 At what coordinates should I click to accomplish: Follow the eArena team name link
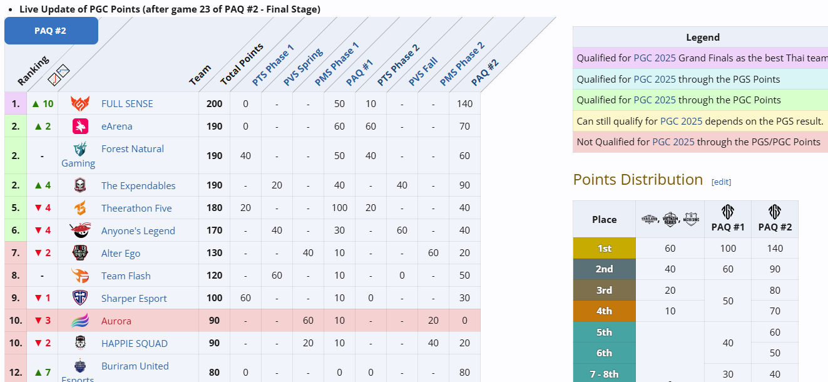click(x=117, y=126)
